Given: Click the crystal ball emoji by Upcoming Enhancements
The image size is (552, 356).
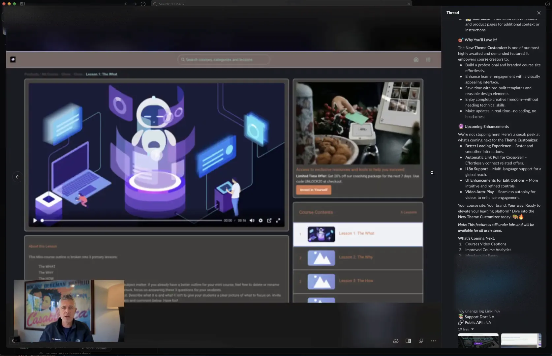Looking at the screenshot, I should [461, 127].
